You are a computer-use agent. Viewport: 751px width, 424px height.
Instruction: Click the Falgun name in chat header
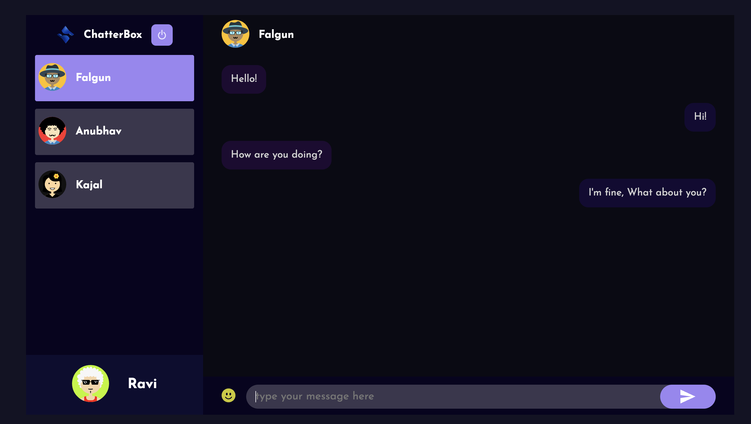(276, 35)
